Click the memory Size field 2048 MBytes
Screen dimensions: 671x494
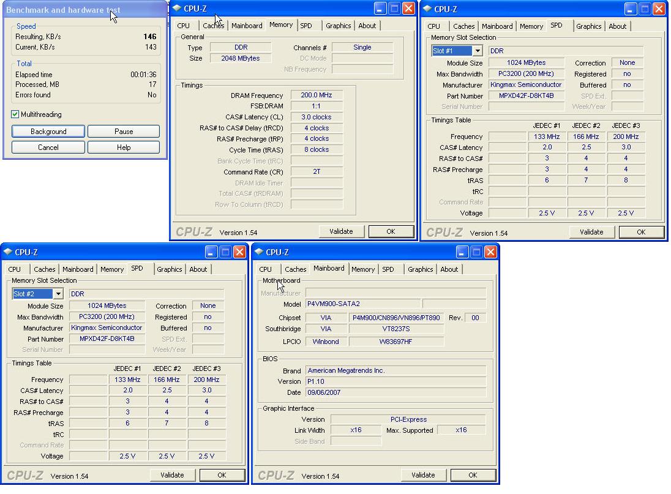point(241,58)
